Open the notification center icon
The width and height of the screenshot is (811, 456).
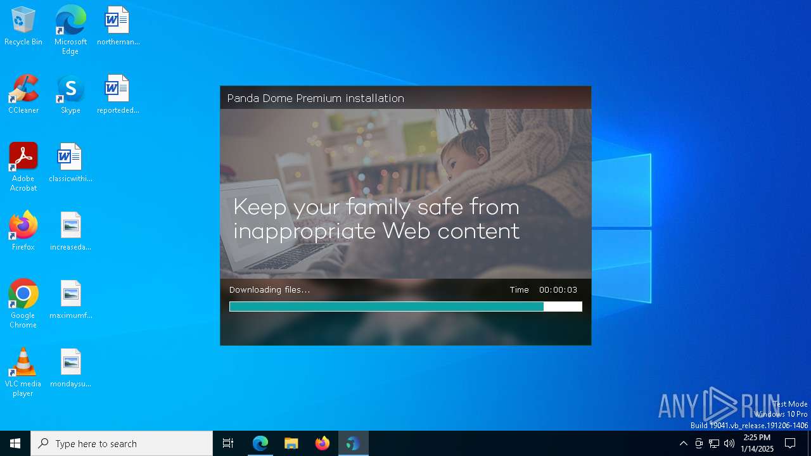tap(790, 443)
